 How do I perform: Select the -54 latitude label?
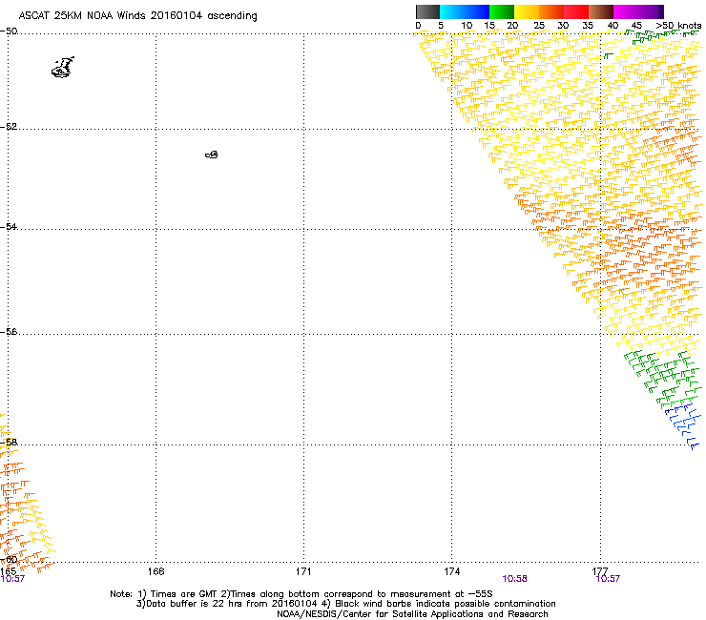9,226
